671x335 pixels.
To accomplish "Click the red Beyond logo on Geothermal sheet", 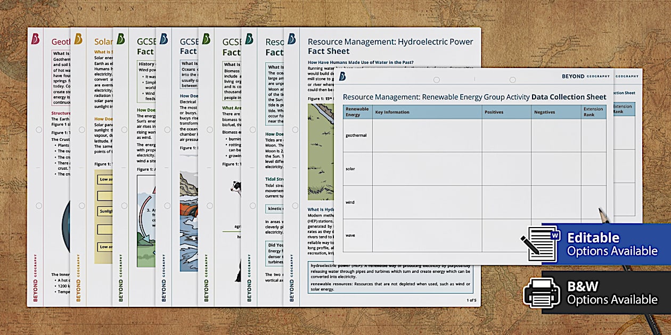I will tap(35, 39).
